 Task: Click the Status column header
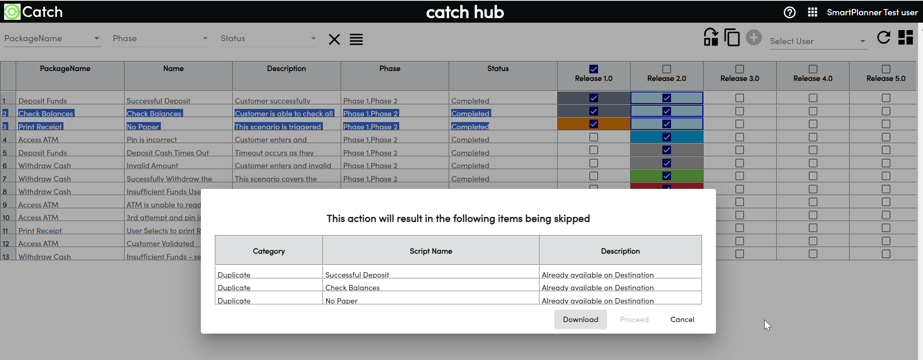point(498,68)
